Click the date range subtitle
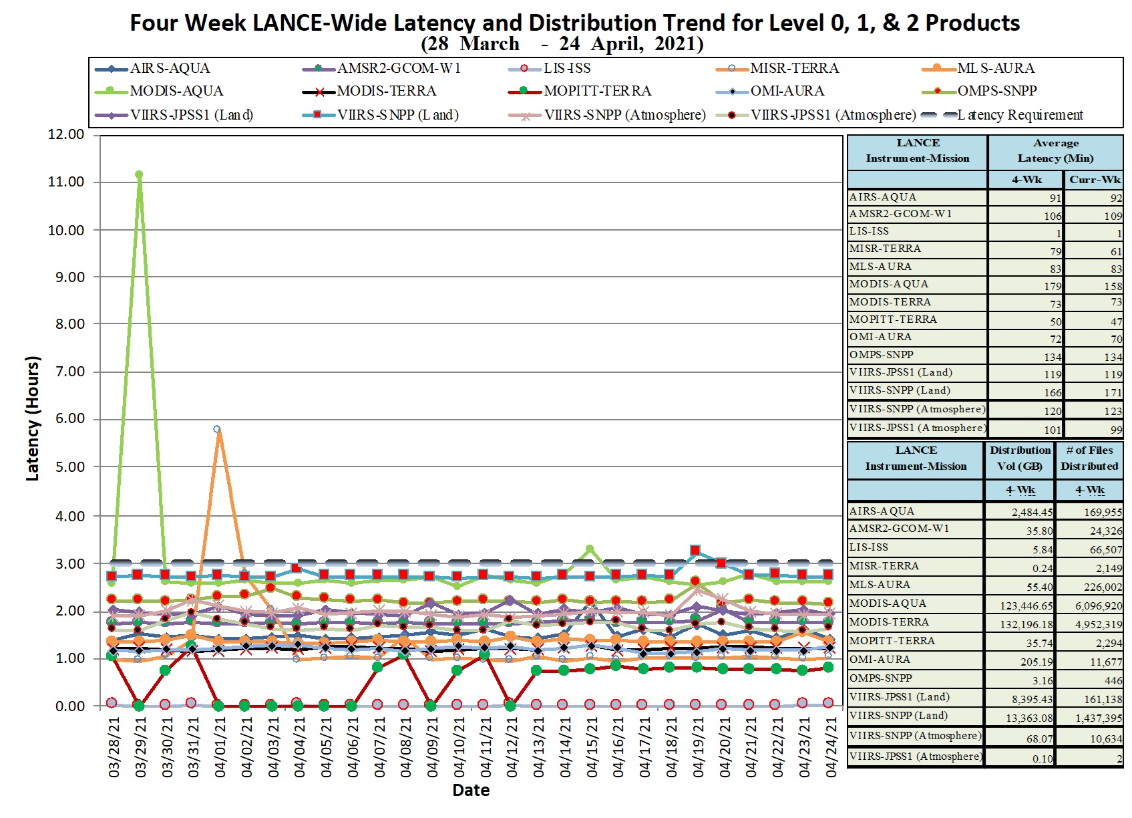The height and width of the screenshot is (818, 1132). 562,44
